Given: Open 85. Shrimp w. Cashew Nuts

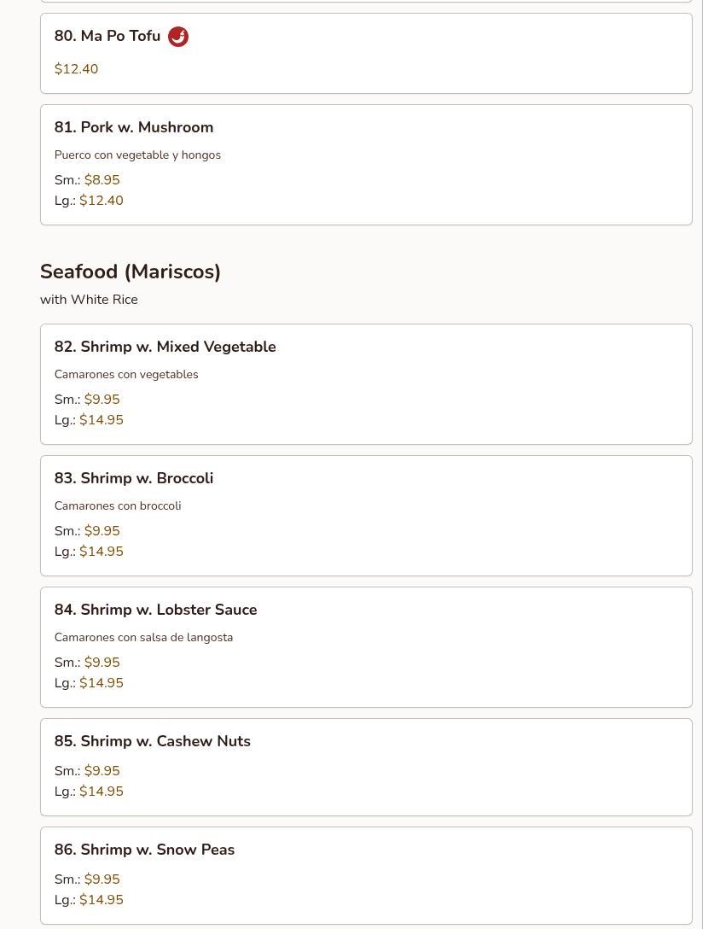Looking at the screenshot, I should point(153,741).
